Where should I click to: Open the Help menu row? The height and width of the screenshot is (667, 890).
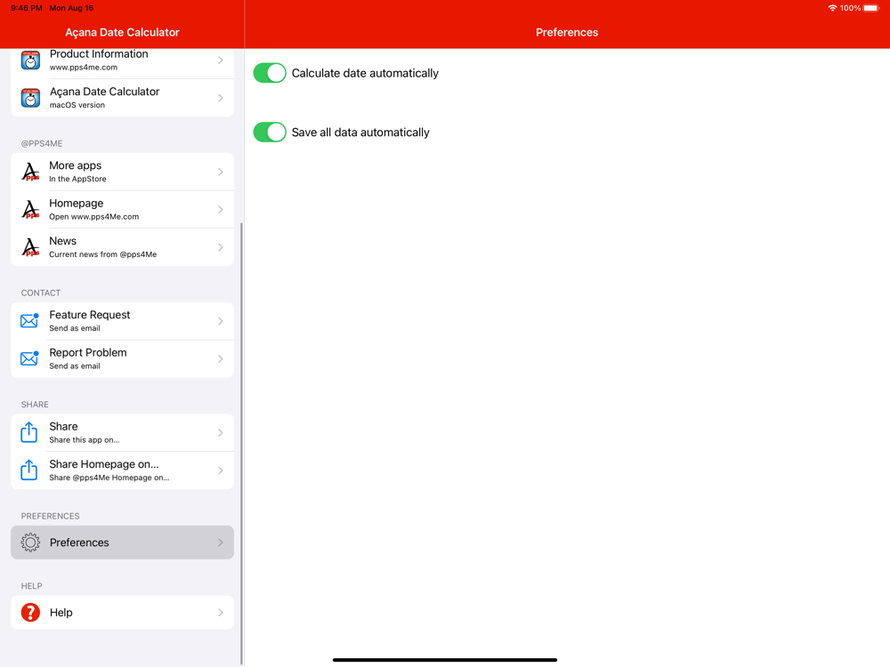pyautogui.click(x=122, y=613)
